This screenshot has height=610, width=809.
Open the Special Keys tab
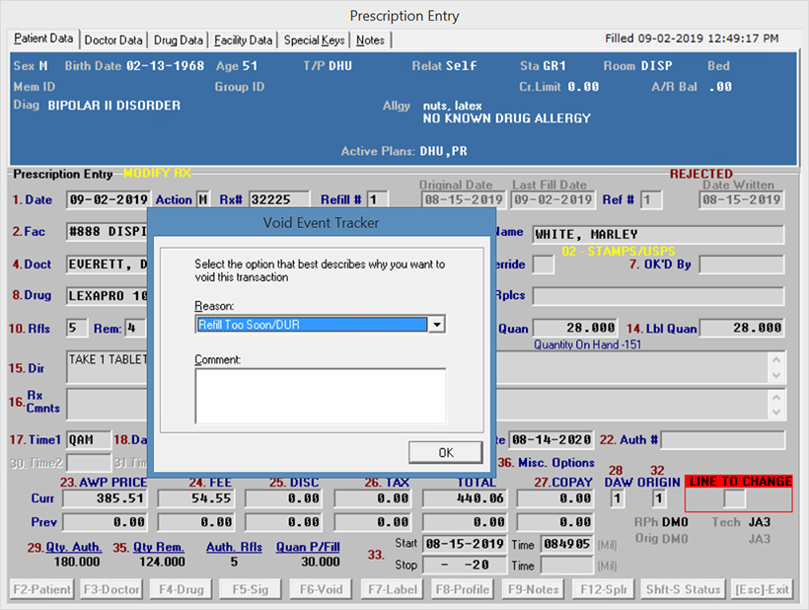click(315, 40)
